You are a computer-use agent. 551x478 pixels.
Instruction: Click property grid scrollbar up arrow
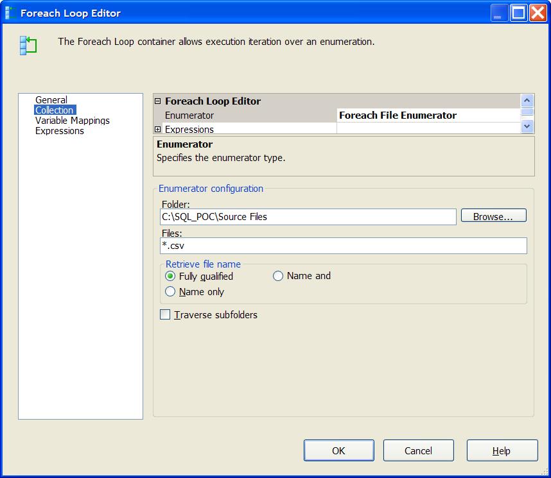click(x=527, y=101)
